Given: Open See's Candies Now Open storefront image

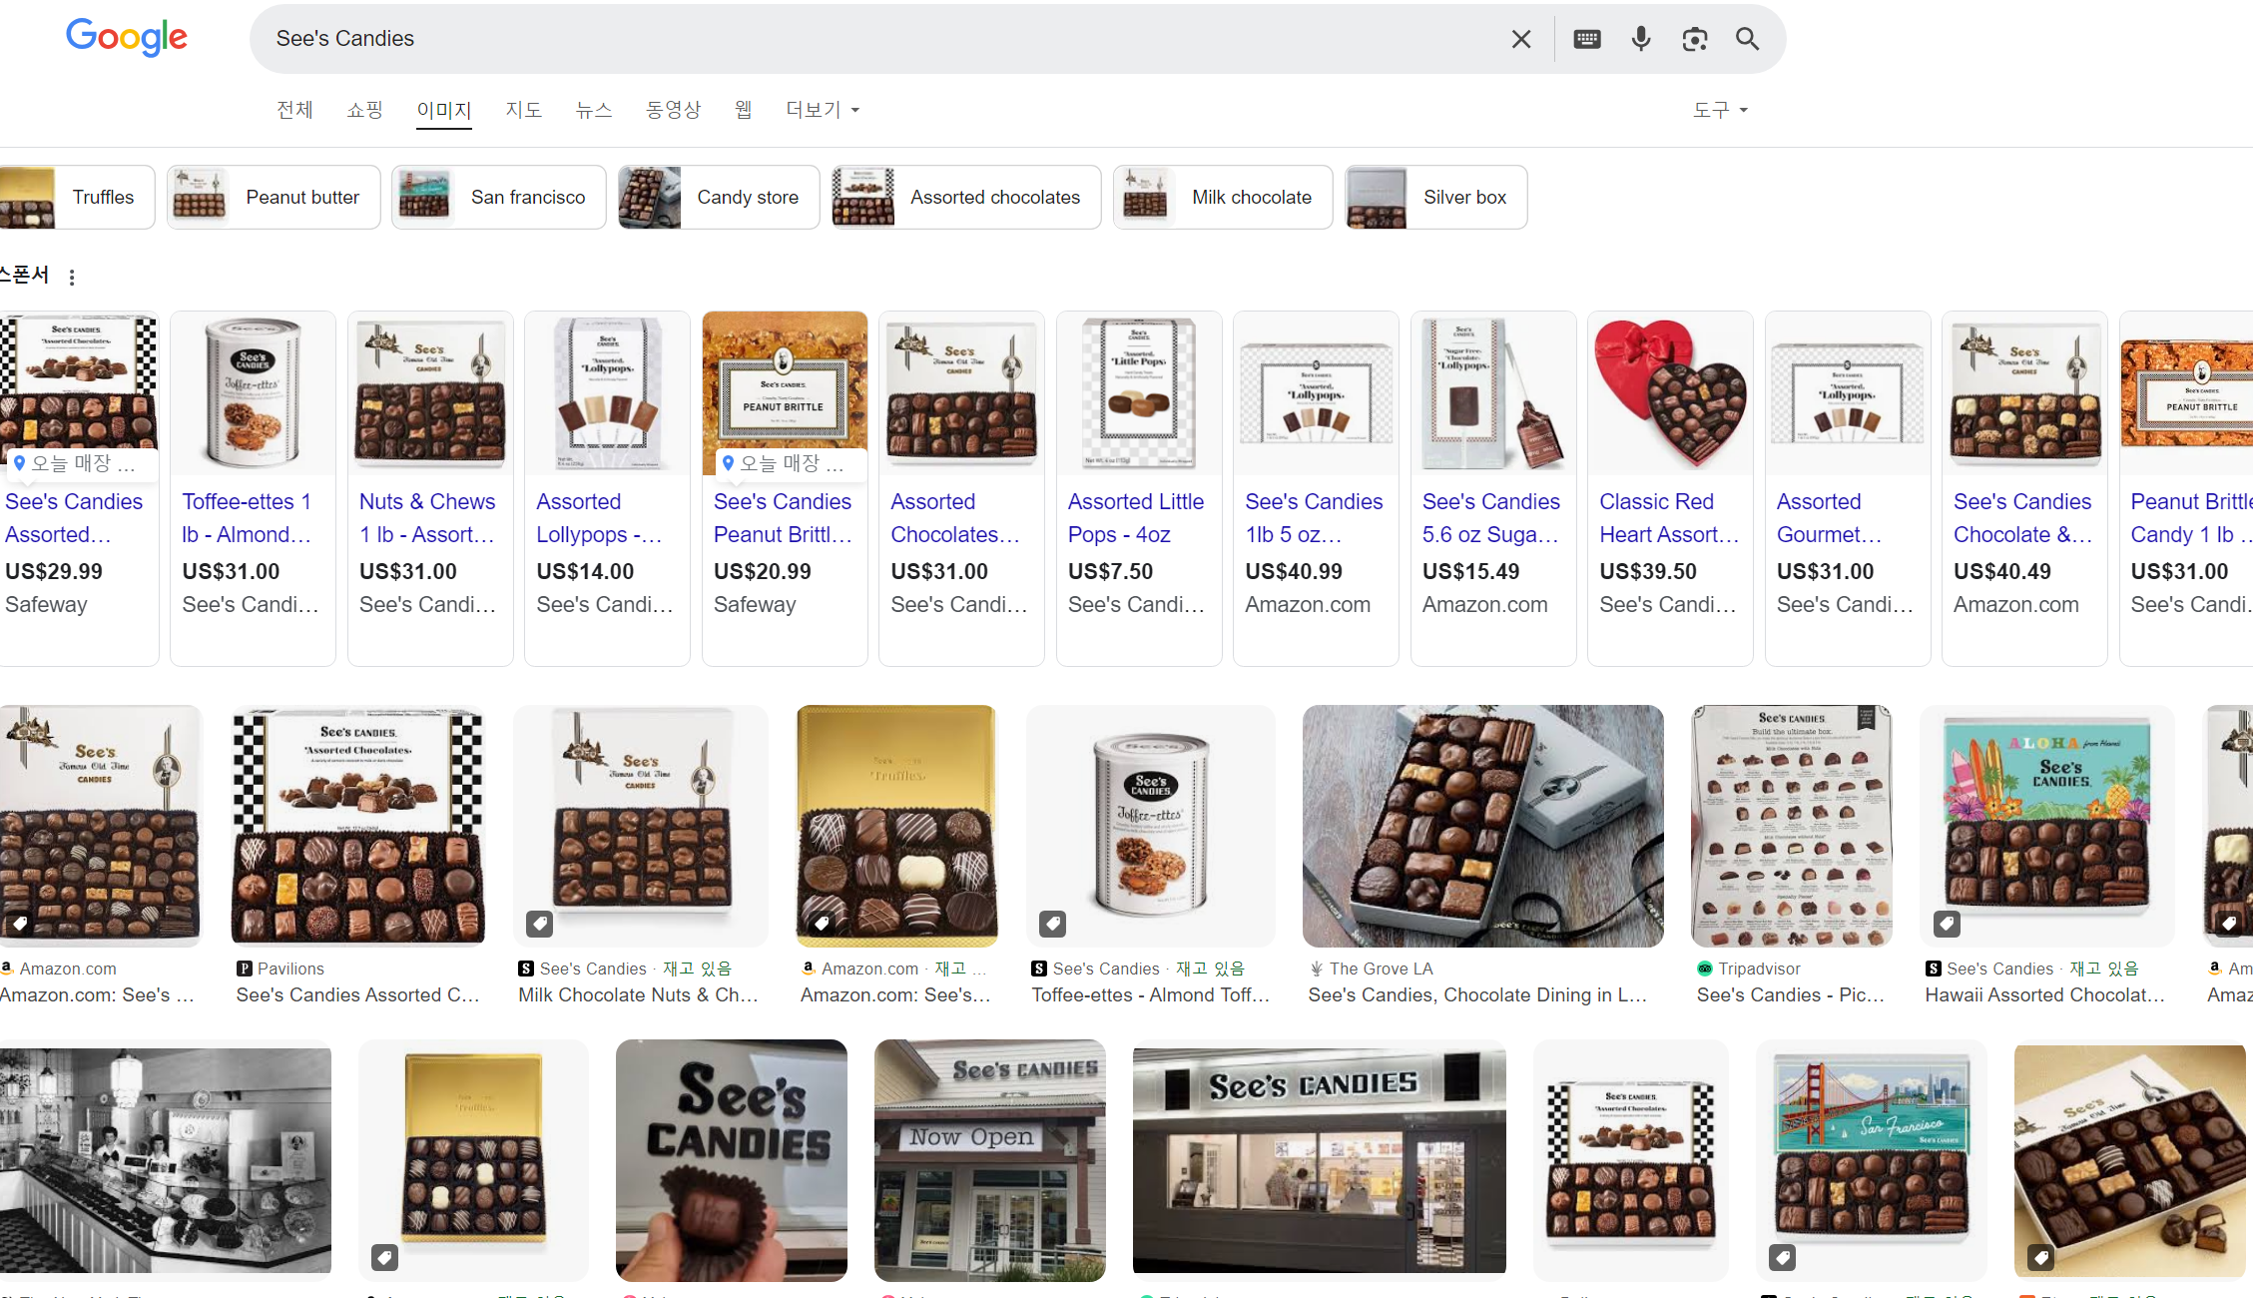Looking at the screenshot, I should (x=989, y=1160).
